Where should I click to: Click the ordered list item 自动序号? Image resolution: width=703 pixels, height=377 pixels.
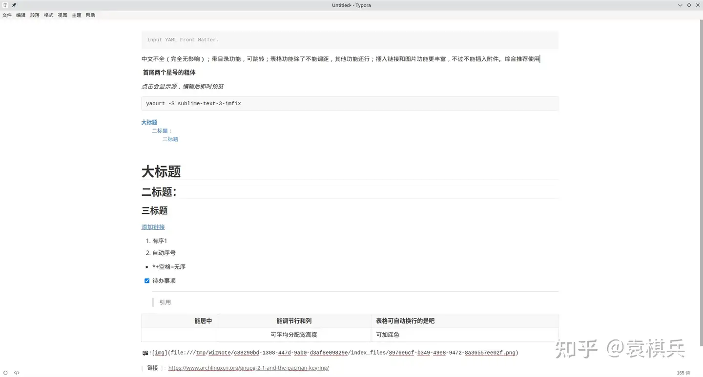pyautogui.click(x=164, y=253)
